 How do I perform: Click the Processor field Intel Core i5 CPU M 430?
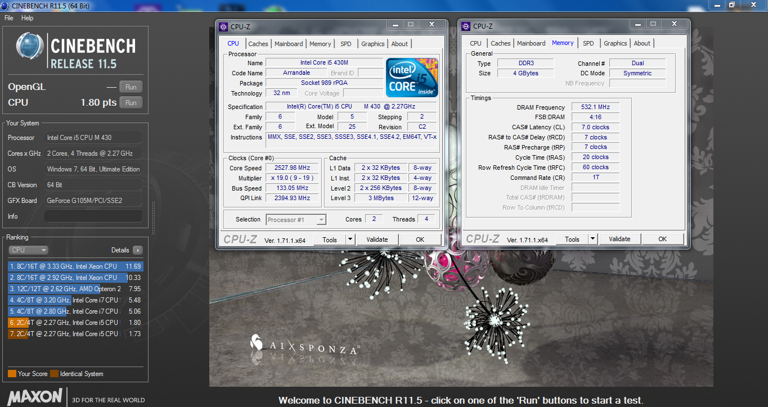93,138
